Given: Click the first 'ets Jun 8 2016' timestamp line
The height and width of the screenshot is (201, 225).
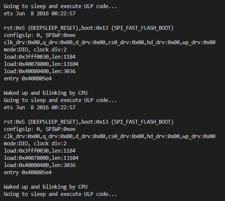Looking at the screenshot, I should 40,14.
